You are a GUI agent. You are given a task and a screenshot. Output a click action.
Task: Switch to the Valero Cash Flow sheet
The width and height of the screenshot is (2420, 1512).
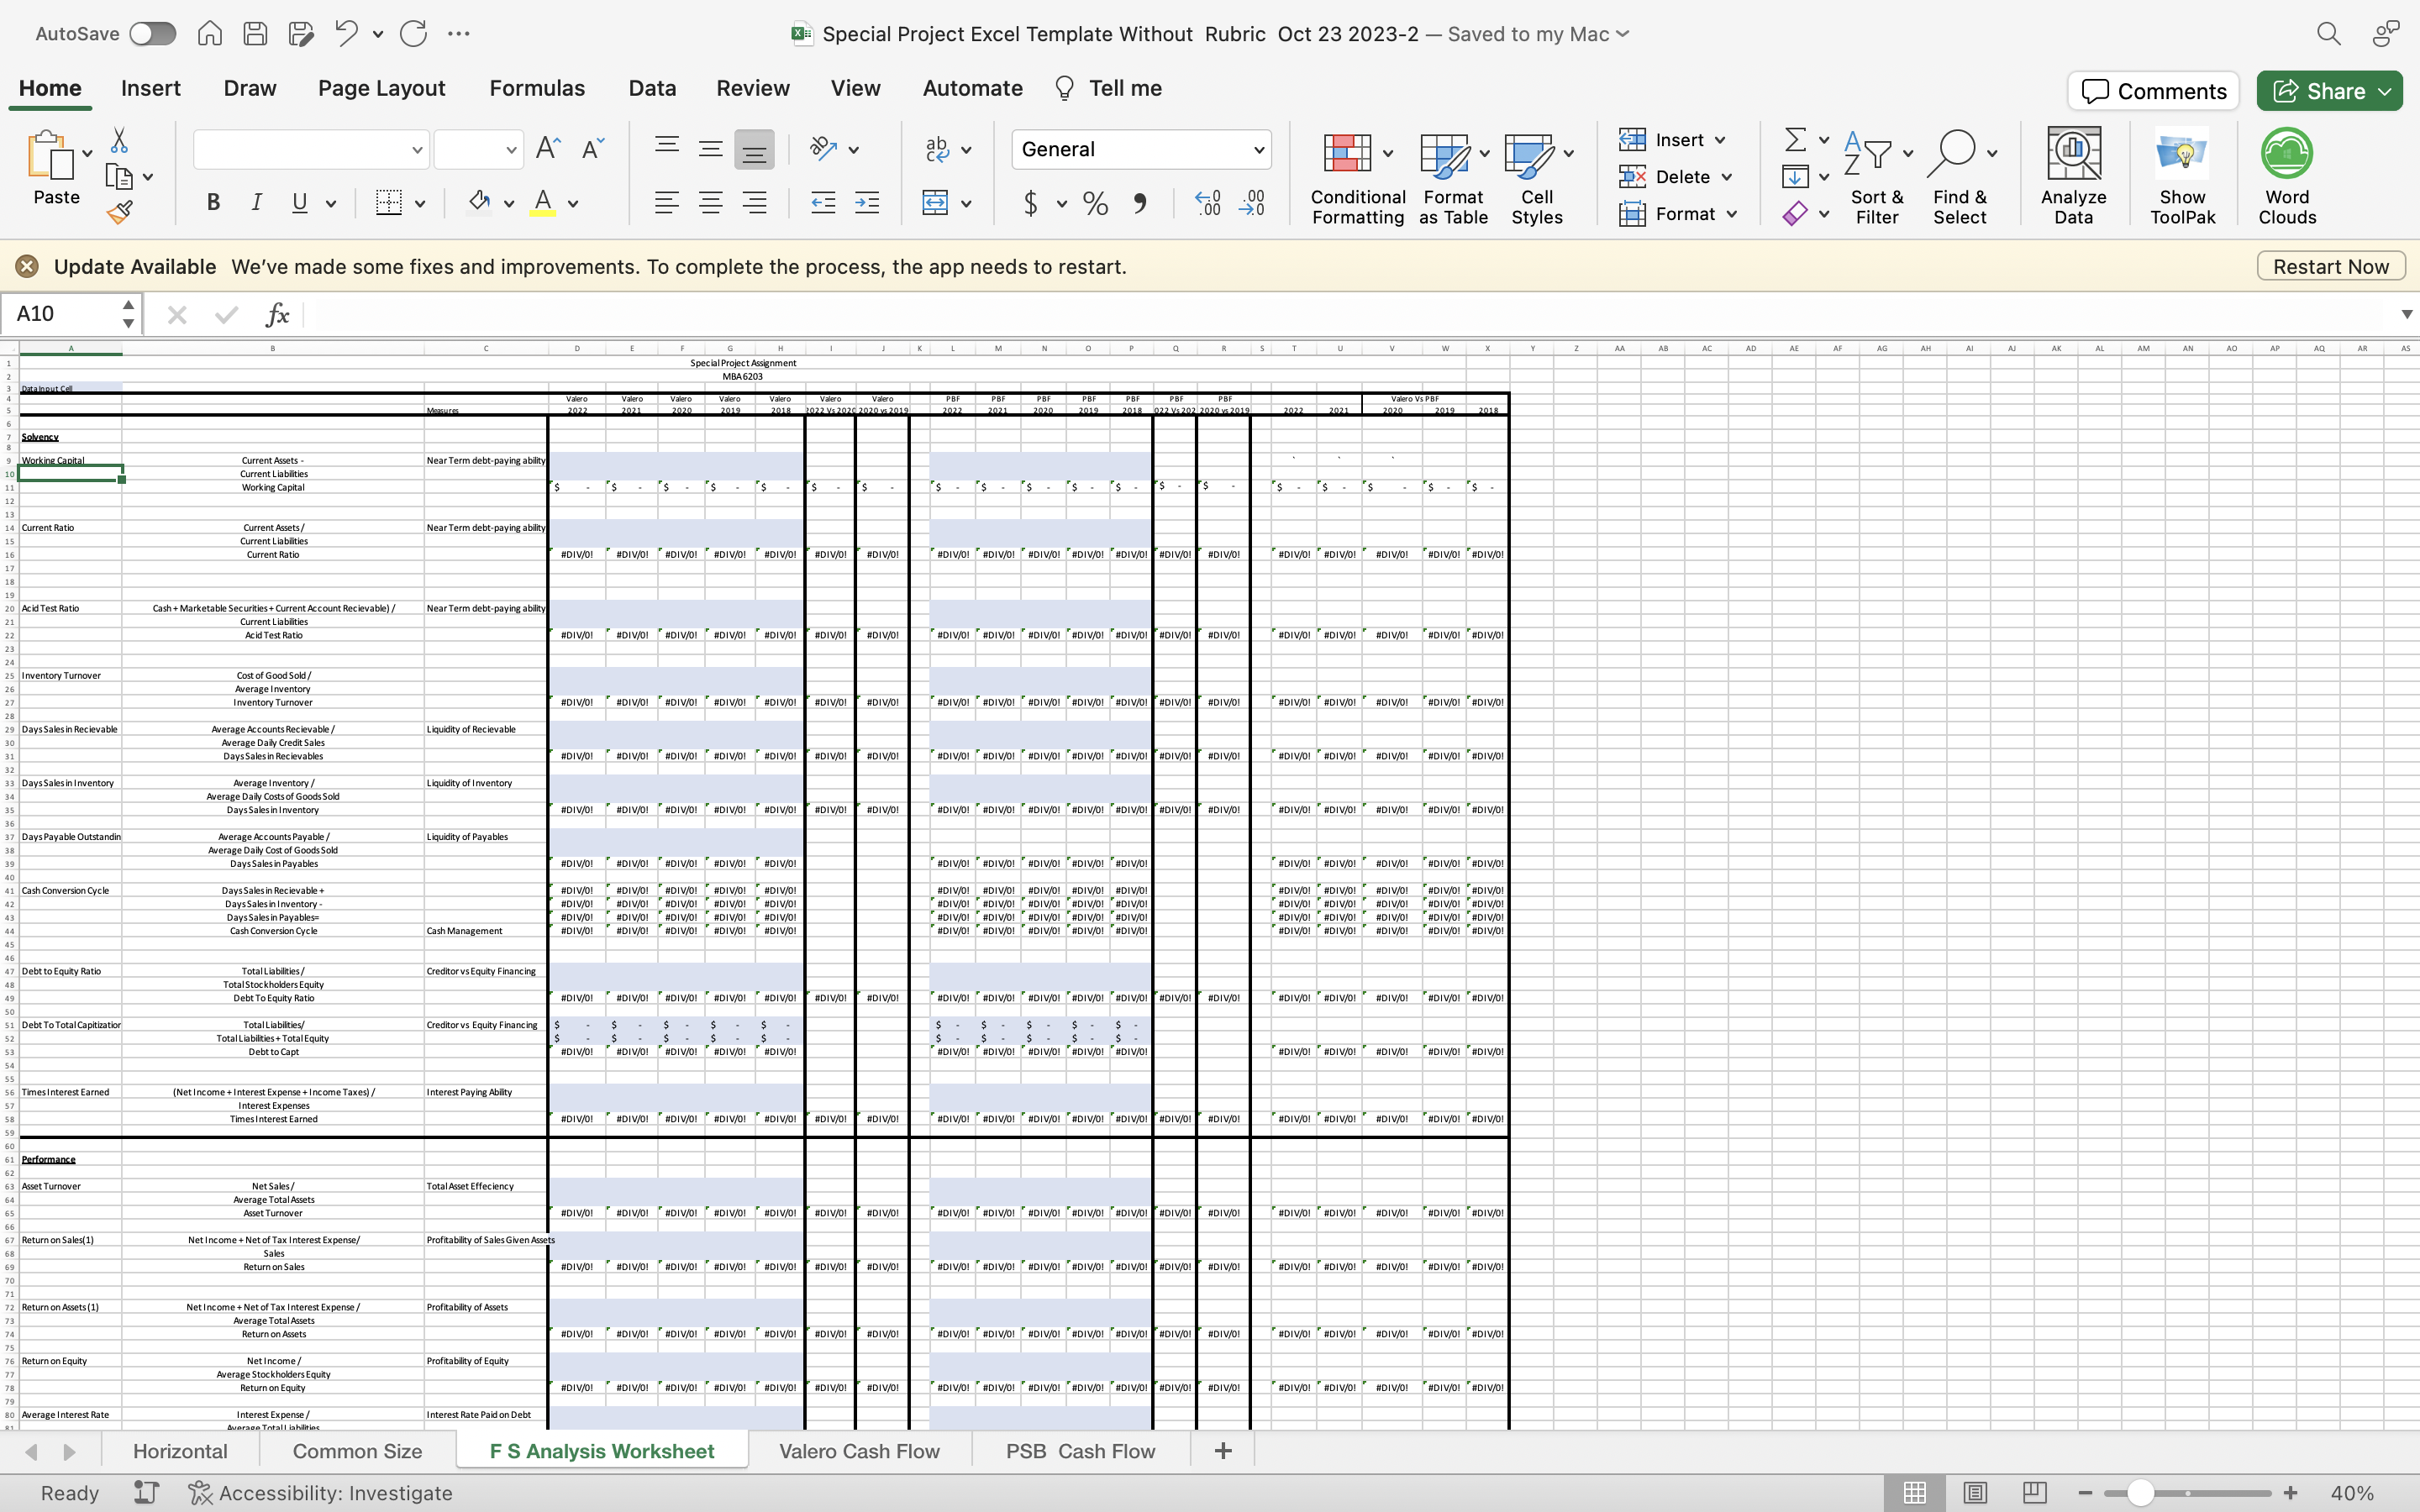coord(859,1451)
